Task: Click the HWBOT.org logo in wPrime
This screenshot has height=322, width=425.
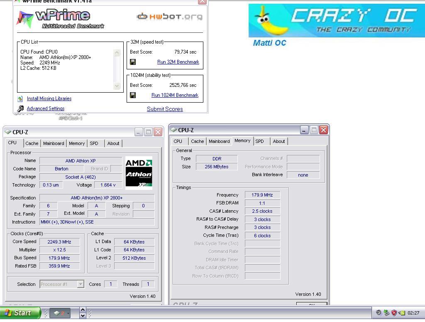Action: pos(169,17)
